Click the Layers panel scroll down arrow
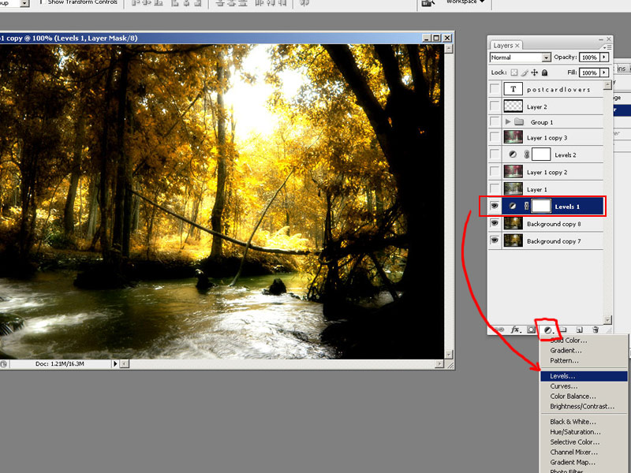 [x=607, y=320]
